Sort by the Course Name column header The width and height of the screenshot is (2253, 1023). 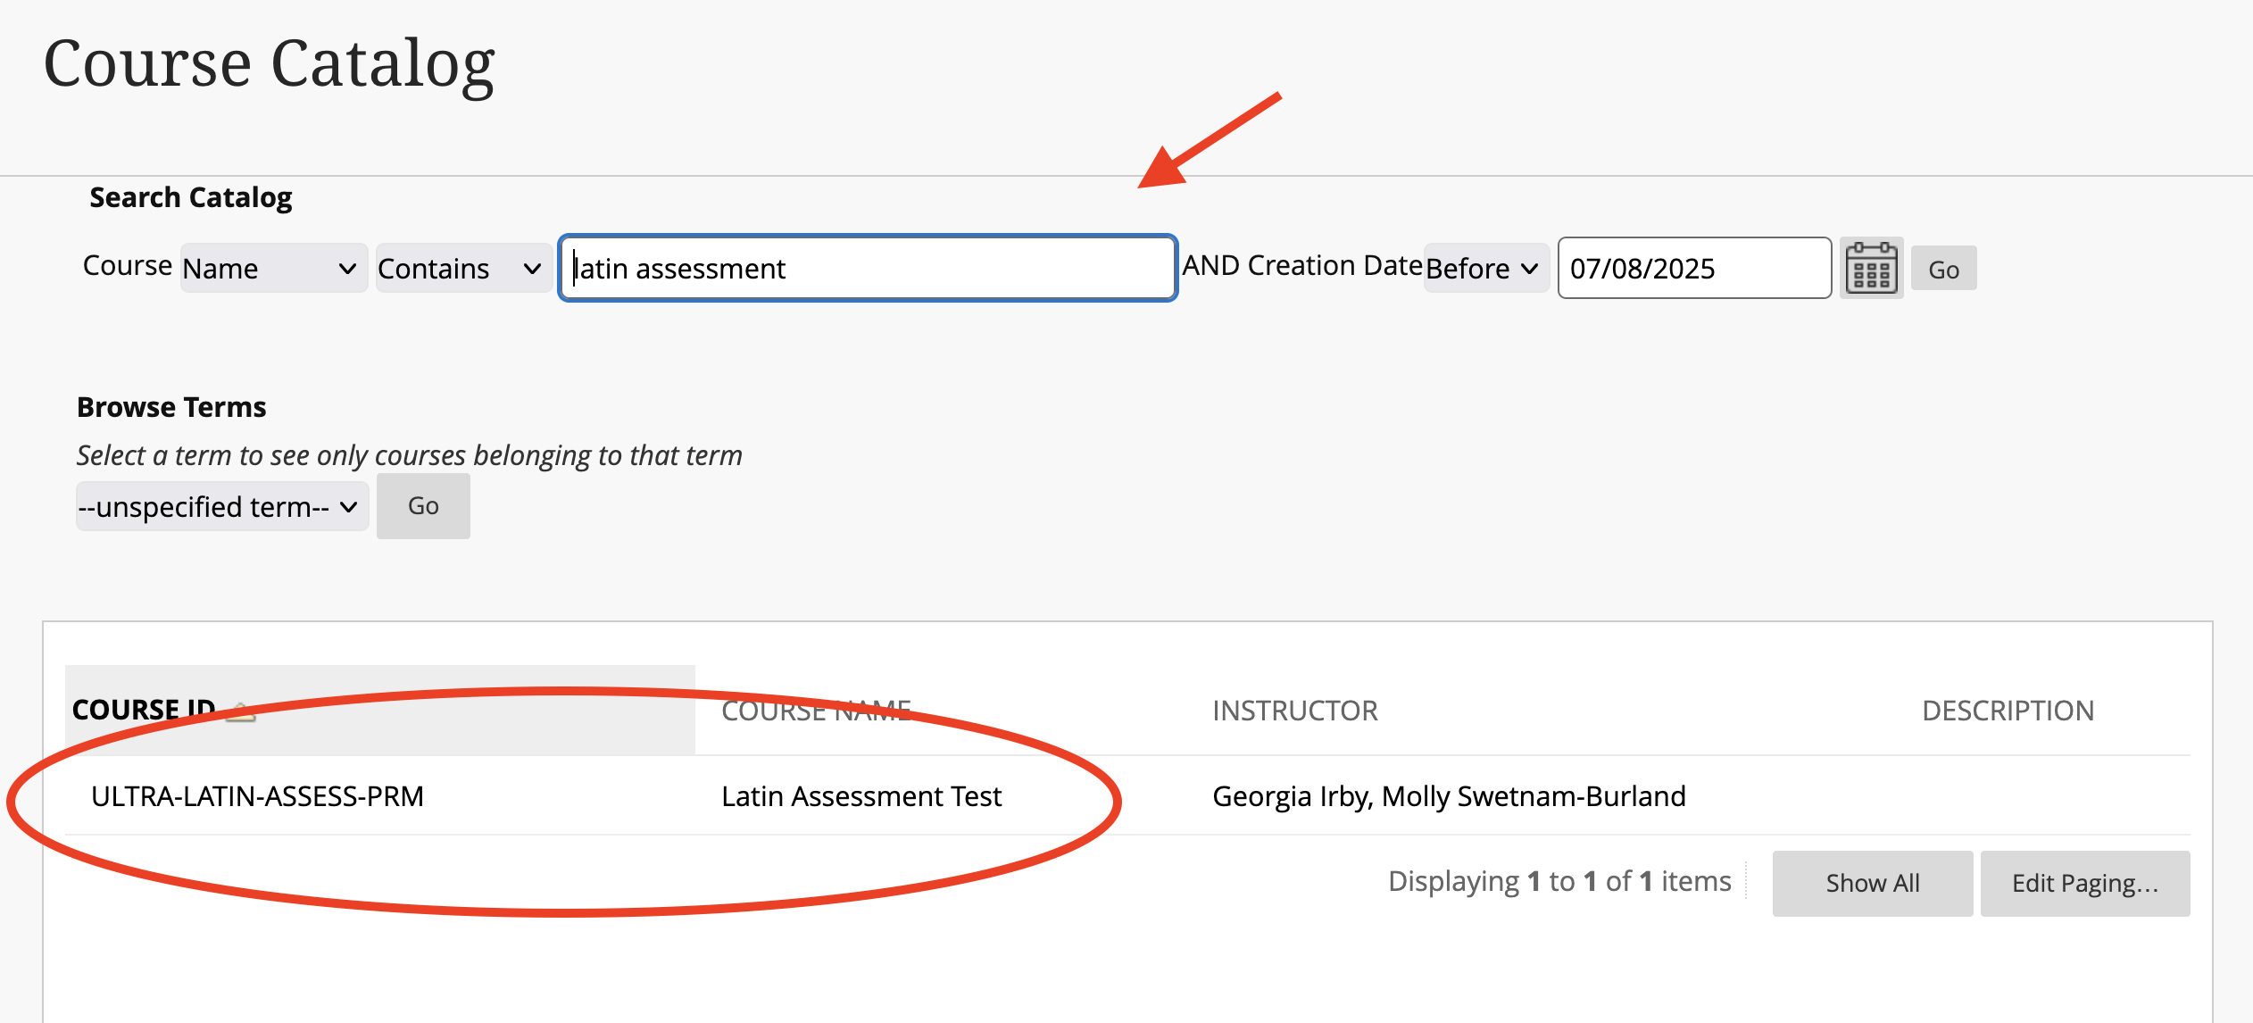point(816,711)
